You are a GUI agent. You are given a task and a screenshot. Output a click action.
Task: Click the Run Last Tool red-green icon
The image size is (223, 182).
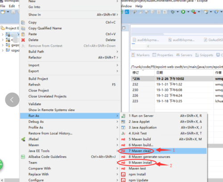[194, 12]
